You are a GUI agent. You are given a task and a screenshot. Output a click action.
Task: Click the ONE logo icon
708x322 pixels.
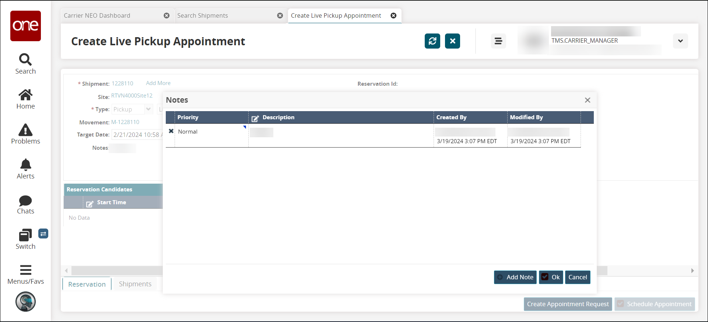click(x=25, y=26)
